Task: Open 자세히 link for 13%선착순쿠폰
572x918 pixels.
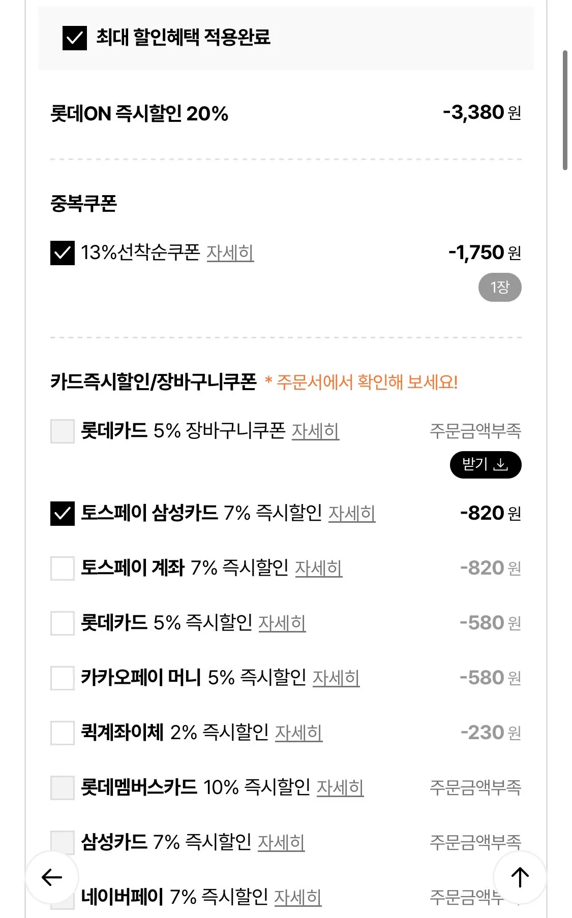Action: (x=230, y=253)
